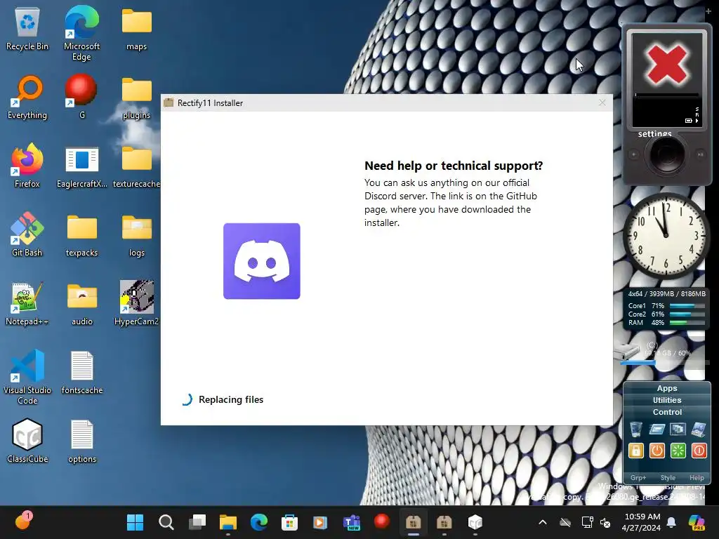Select the Everything search shortcut
719x539 pixels.
click(27, 98)
